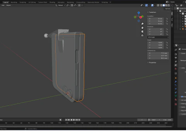
Task: Open the Tool properties tab icon
Action: coord(176,50)
